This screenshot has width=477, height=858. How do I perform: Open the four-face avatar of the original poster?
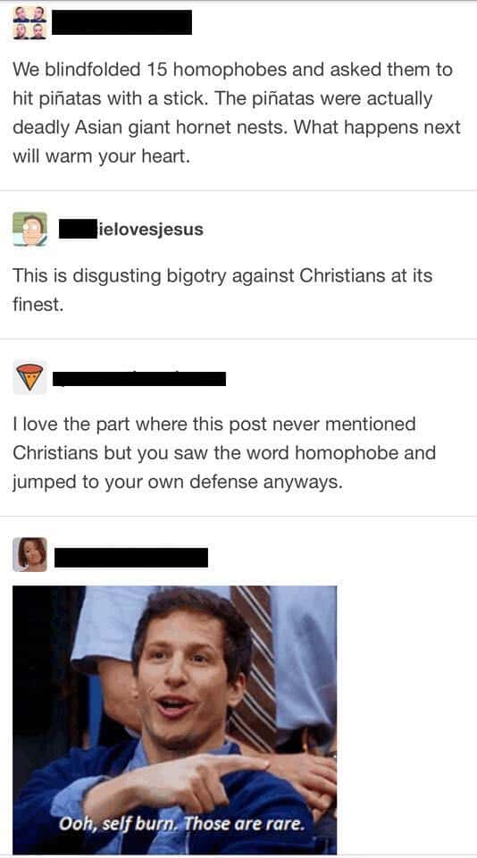click(x=29, y=23)
